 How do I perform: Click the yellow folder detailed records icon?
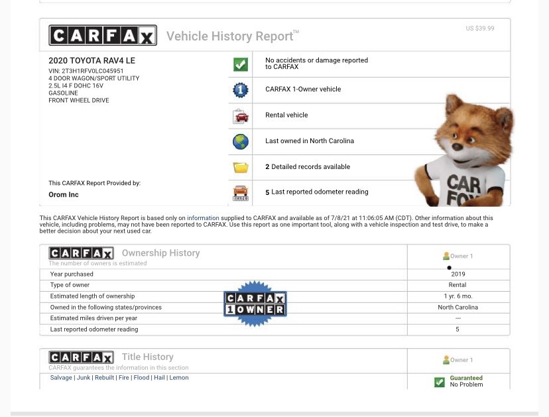click(241, 167)
